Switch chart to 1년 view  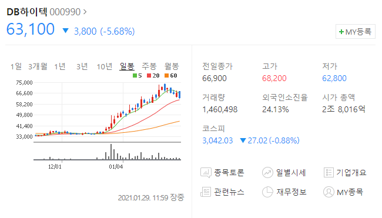click(x=60, y=66)
